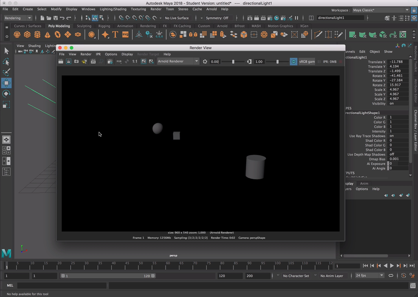Click the 1:1 real size button

135,62
